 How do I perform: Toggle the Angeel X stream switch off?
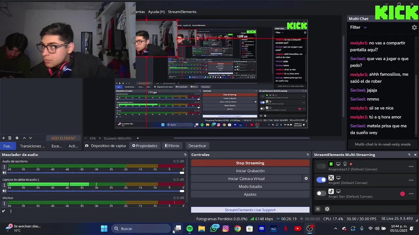[321, 180]
